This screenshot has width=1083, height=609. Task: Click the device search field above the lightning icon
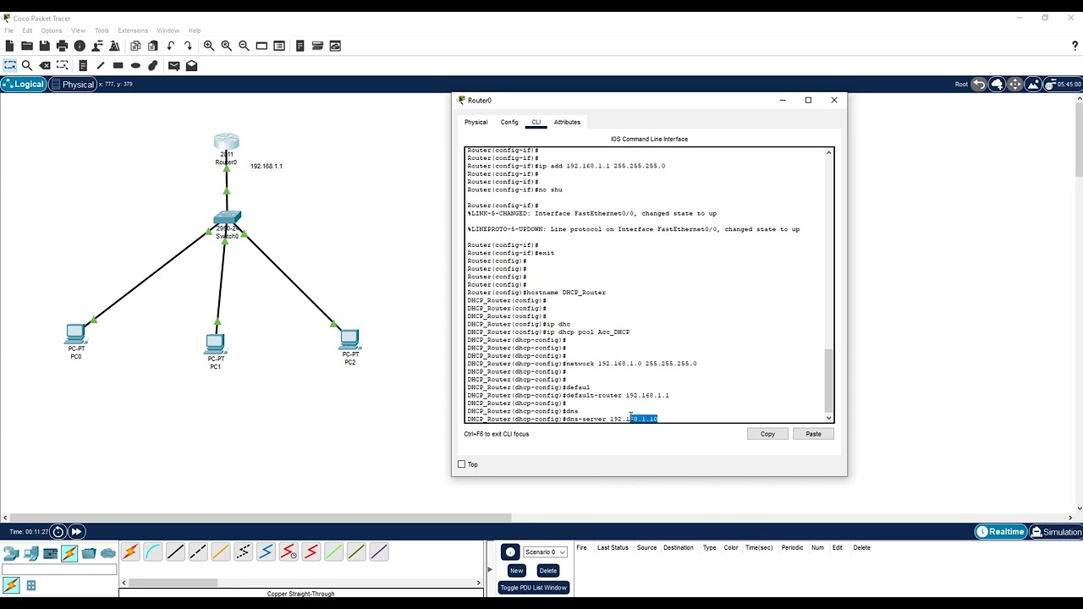pyautogui.click(x=59, y=570)
